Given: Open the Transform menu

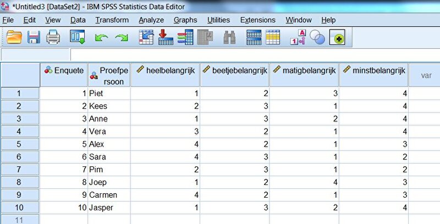Looking at the screenshot, I should 112,20.
